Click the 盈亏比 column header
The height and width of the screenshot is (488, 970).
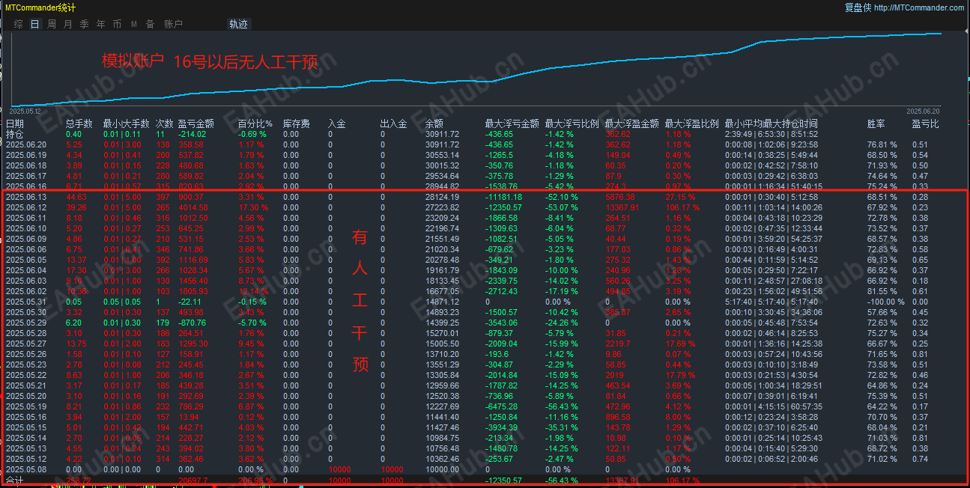tap(926, 123)
